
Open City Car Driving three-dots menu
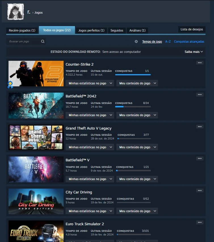(x=200, y=191)
